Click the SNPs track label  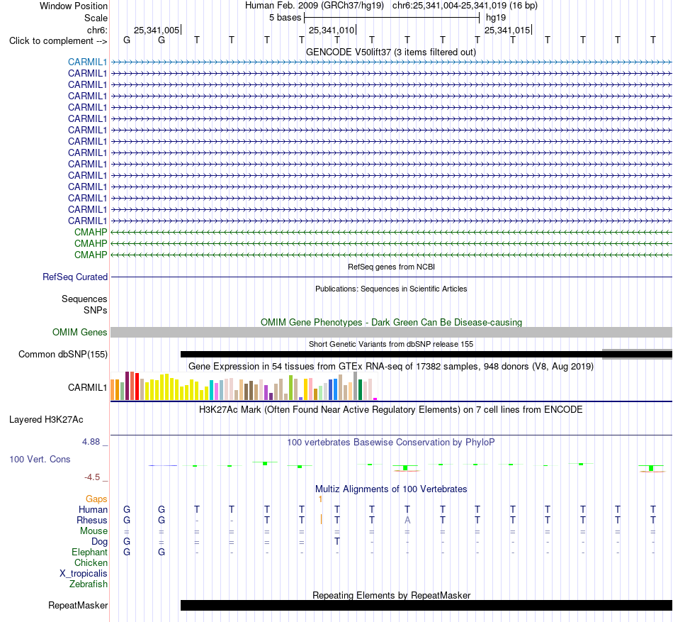tap(96, 310)
